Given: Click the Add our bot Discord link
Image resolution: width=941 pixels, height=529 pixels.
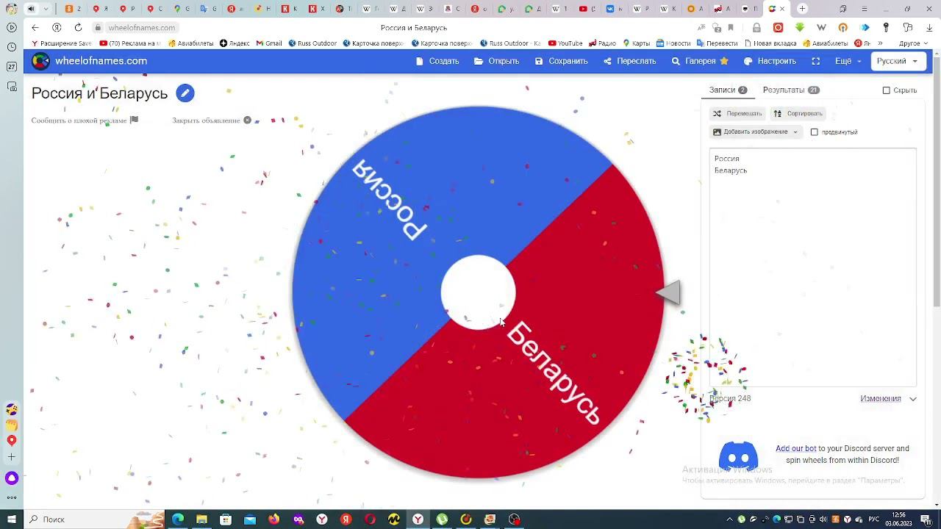Looking at the screenshot, I should click(x=795, y=448).
